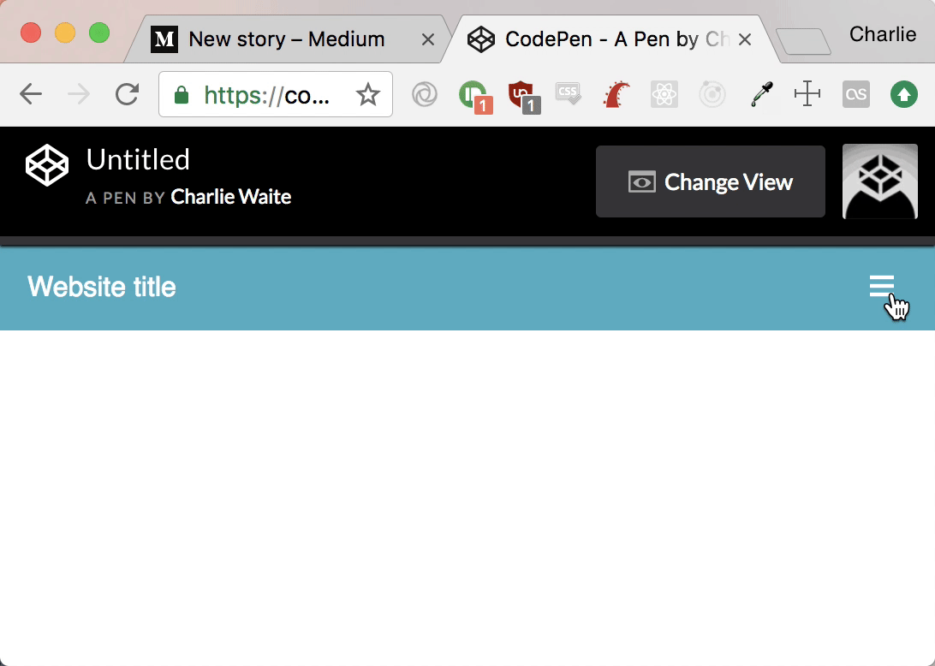Viewport: 935px width, 666px height.
Task: Open the Change View options
Action: click(x=710, y=181)
